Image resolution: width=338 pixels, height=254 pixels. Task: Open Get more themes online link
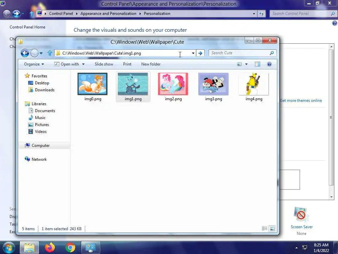301,101
